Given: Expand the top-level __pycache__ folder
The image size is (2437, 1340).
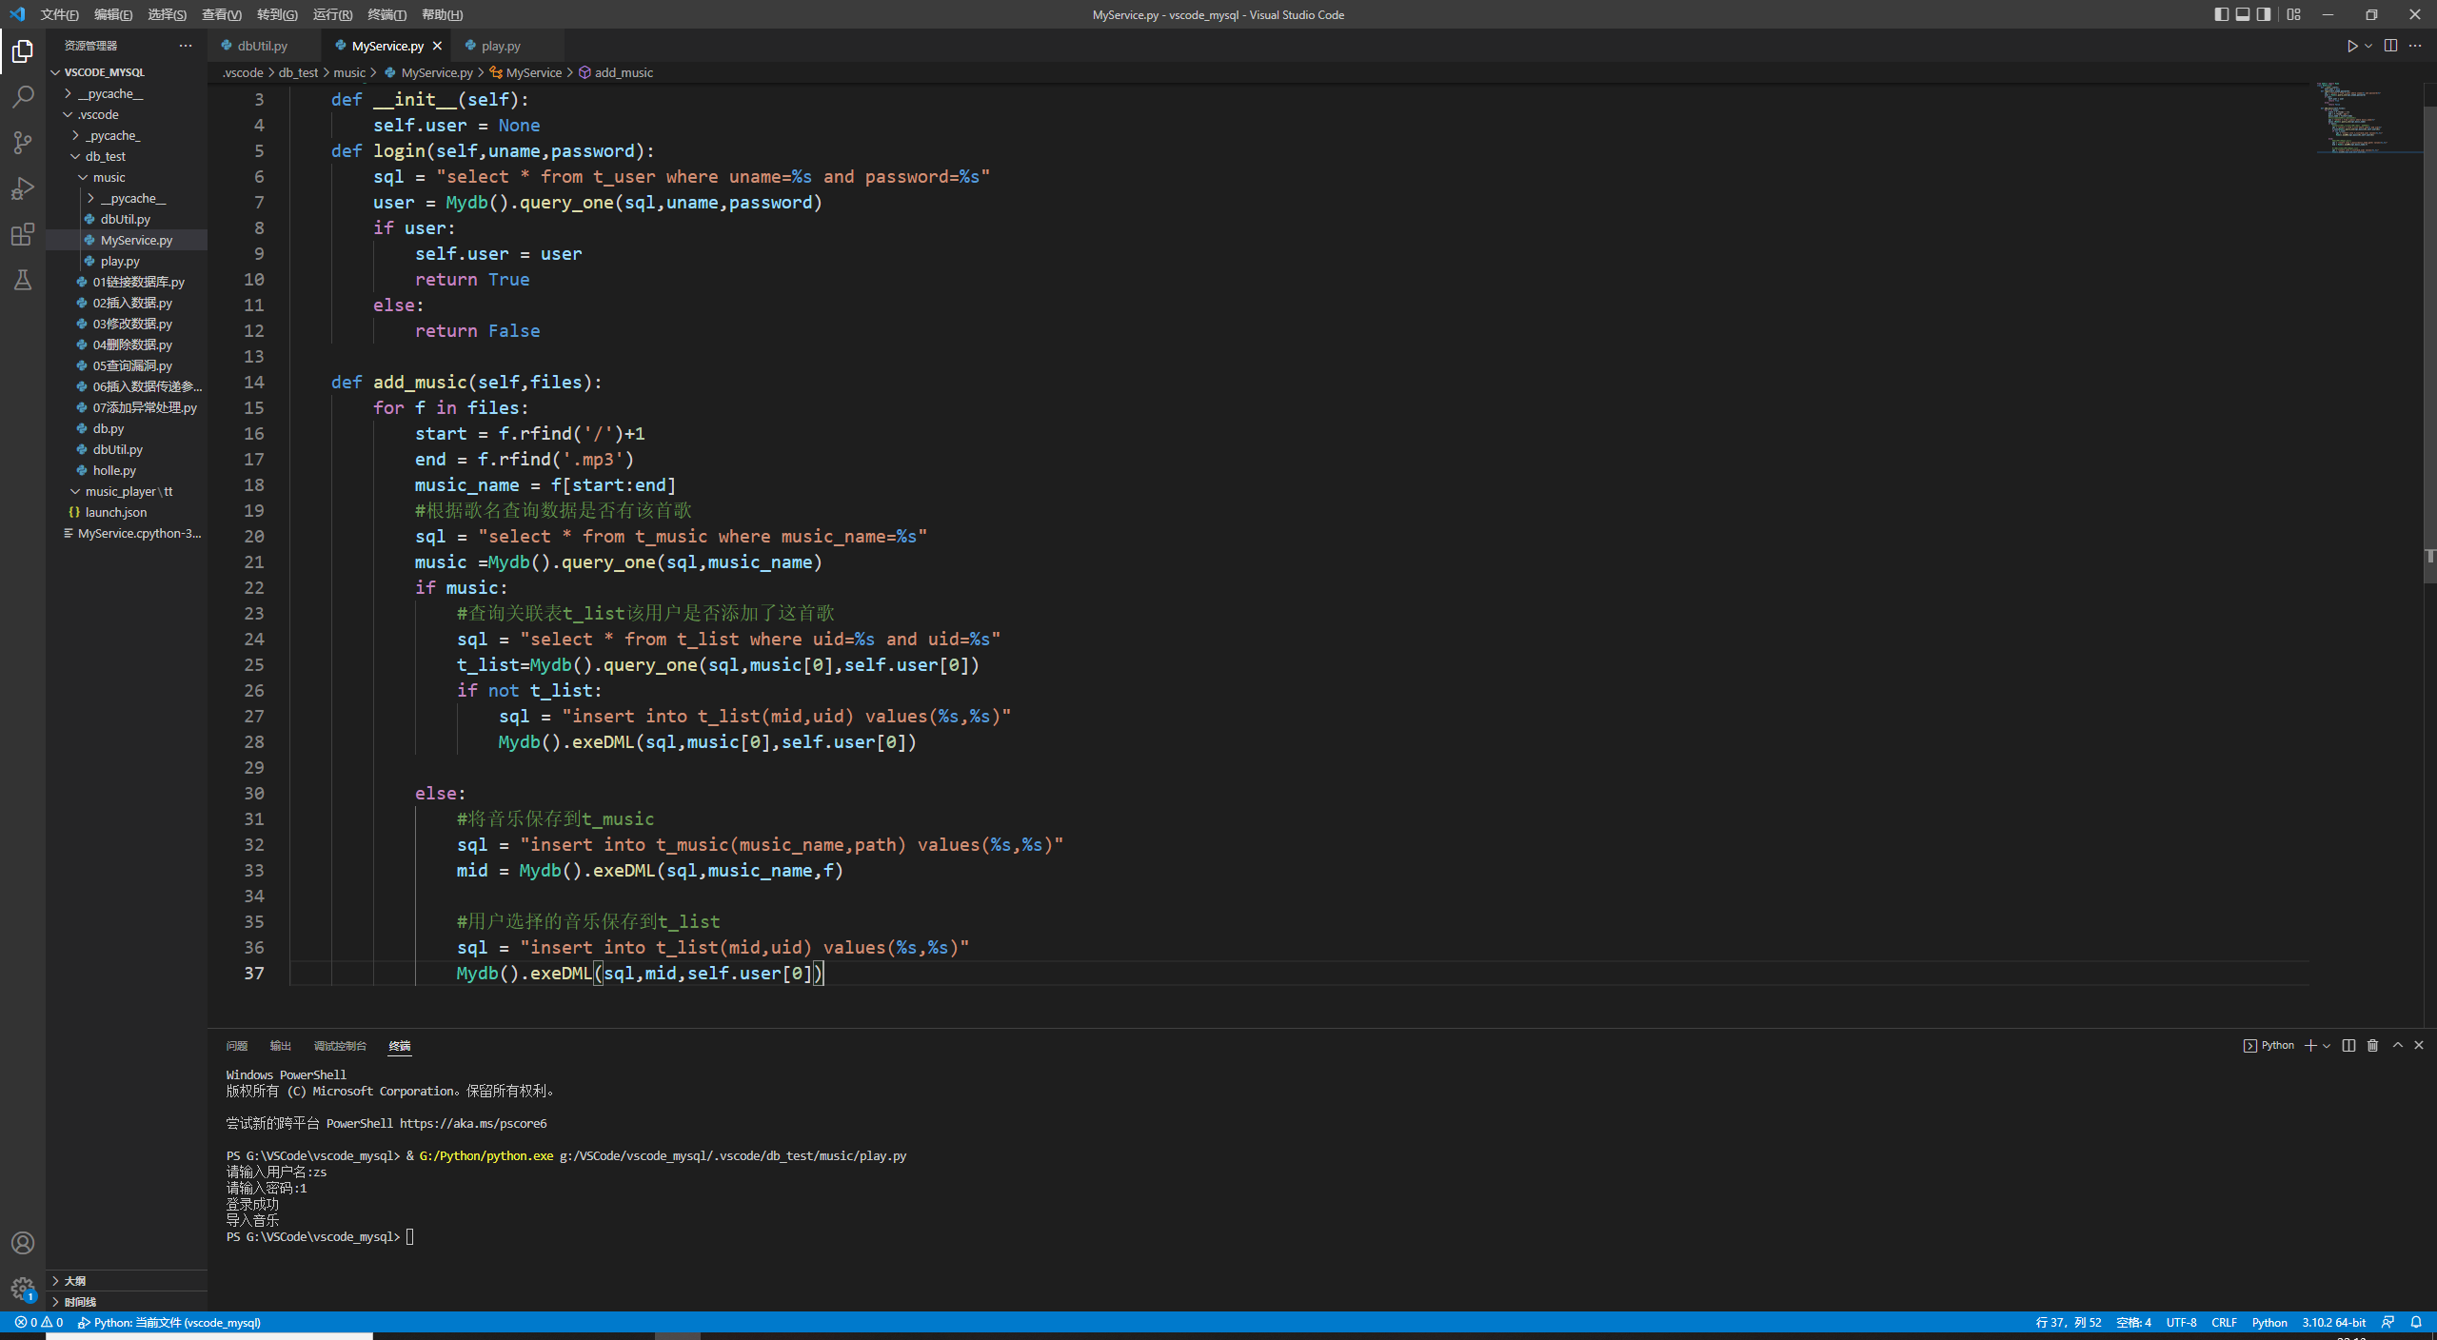Looking at the screenshot, I should 127,93.
